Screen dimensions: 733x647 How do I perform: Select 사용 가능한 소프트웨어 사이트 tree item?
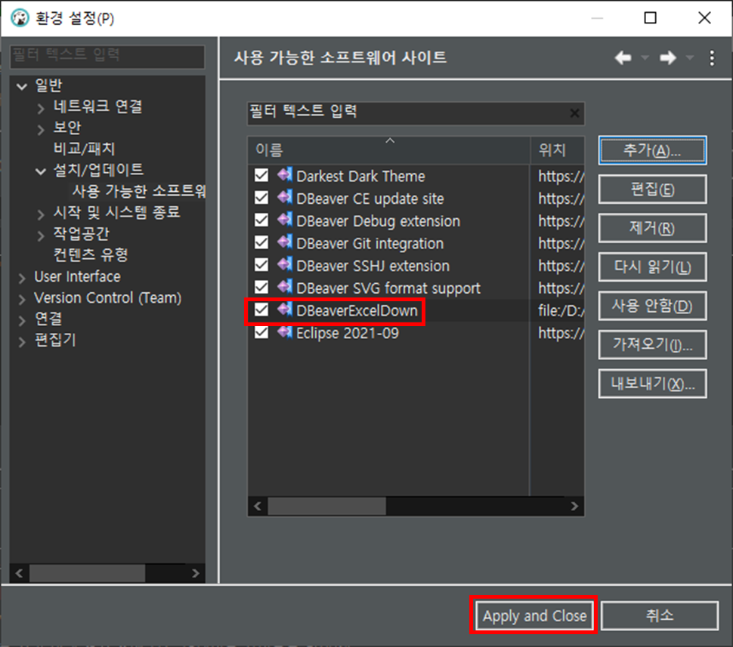(138, 190)
